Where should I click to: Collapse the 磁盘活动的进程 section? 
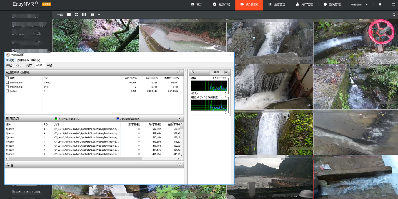(179, 72)
